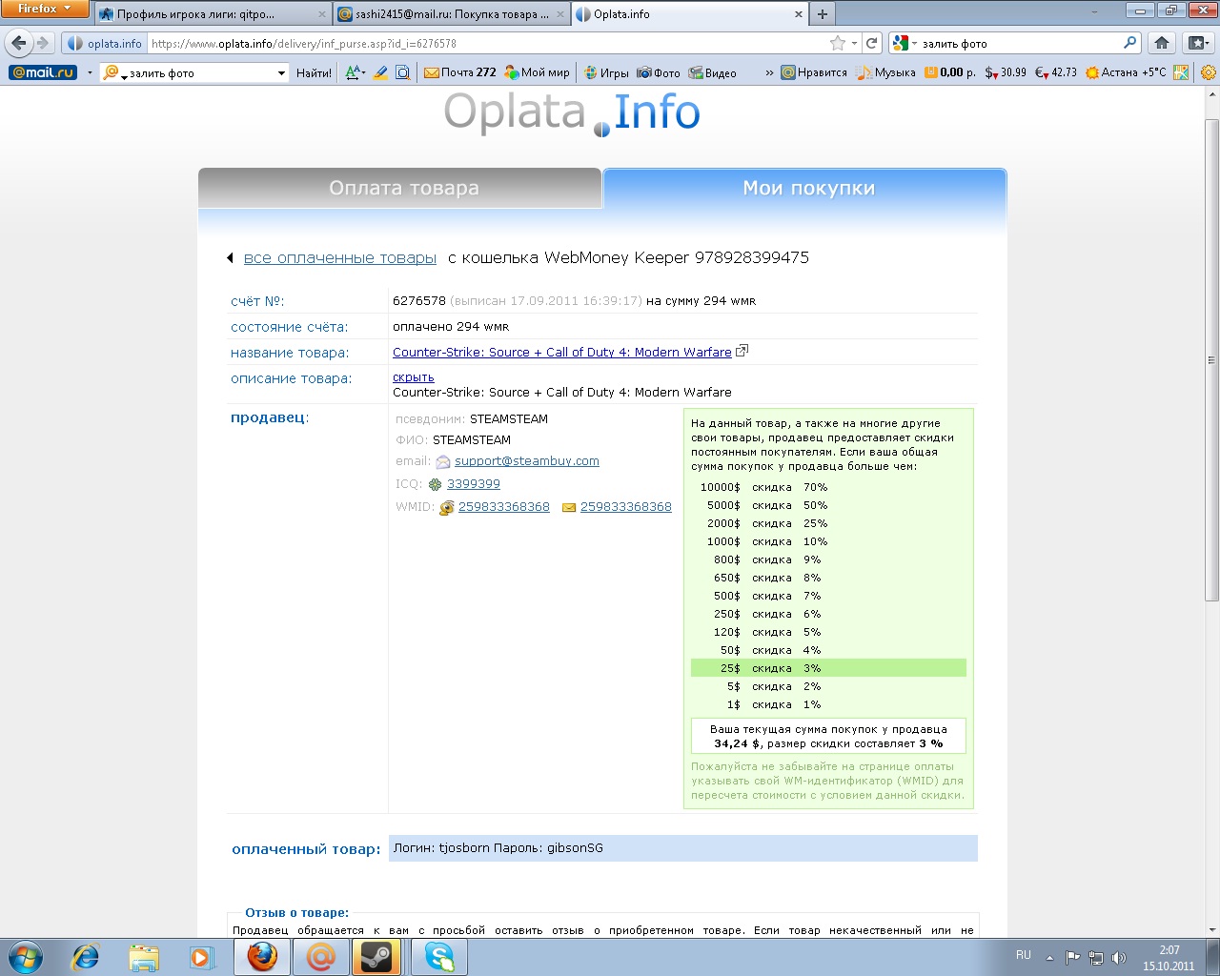The width and height of the screenshot is (1220, 976).
Task: Click the first WMID 259833368368 link
Action: point(504,507)
